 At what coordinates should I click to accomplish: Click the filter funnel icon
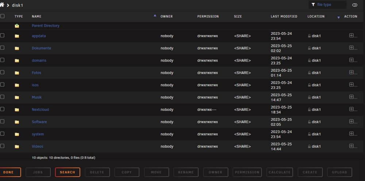coord(313,4)
